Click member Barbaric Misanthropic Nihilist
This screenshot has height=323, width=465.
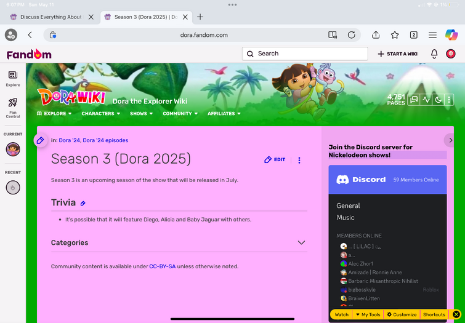(x=379, y=281)
